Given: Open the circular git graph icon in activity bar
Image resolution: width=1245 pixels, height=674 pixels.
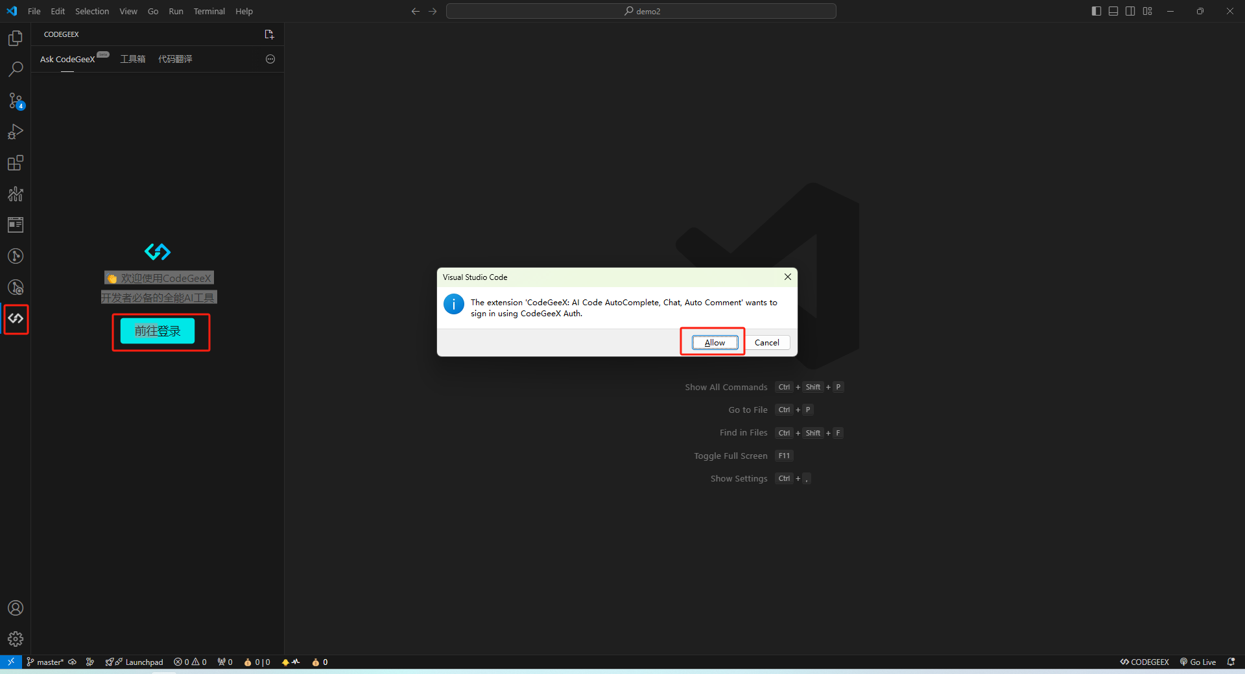Looking at the screenshot, I should coord(16,256).
